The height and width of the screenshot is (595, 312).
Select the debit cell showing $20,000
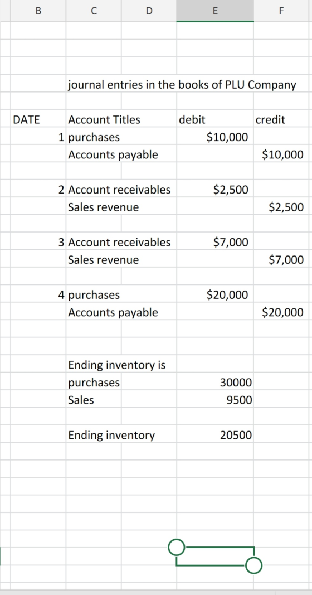coord(215,294)
